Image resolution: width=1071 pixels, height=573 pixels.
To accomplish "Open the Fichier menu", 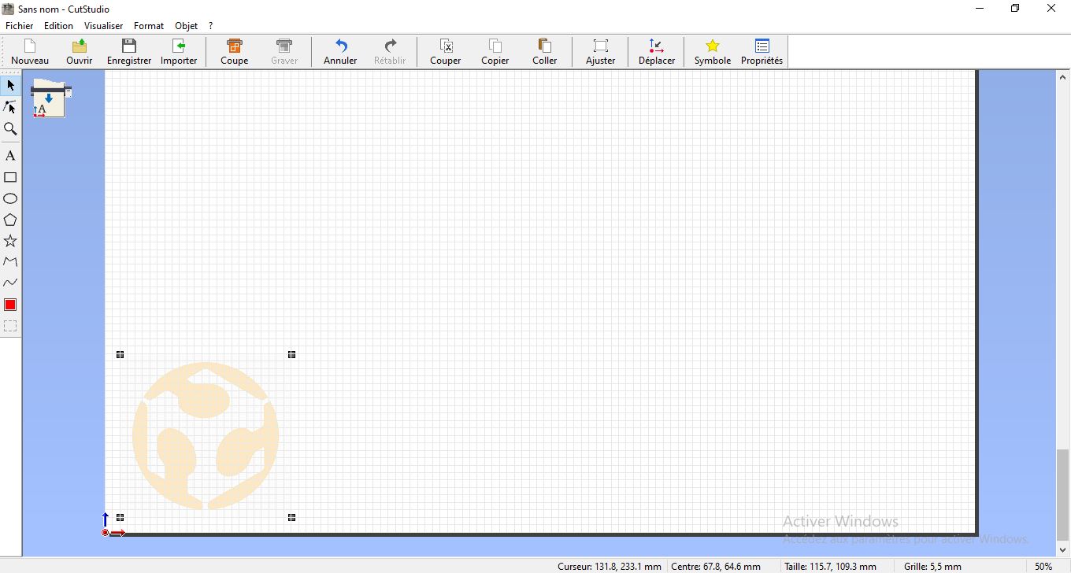I will [x=20, y=26].
